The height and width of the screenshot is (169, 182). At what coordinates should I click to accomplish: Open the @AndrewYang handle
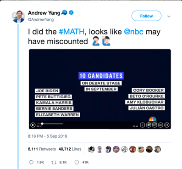pyautogui.click(x=41, y=20)
